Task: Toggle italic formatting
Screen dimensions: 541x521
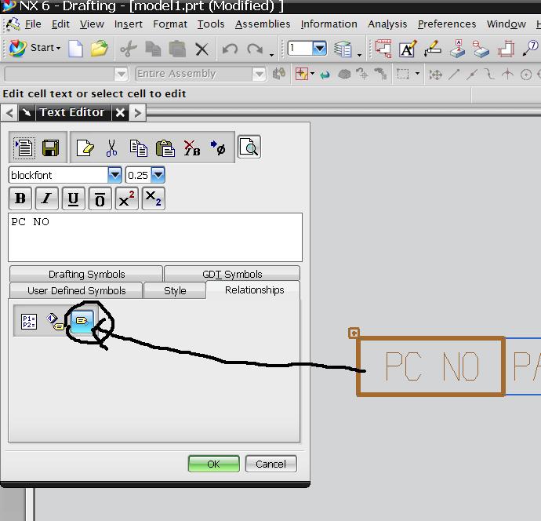Action: point(46,199)
